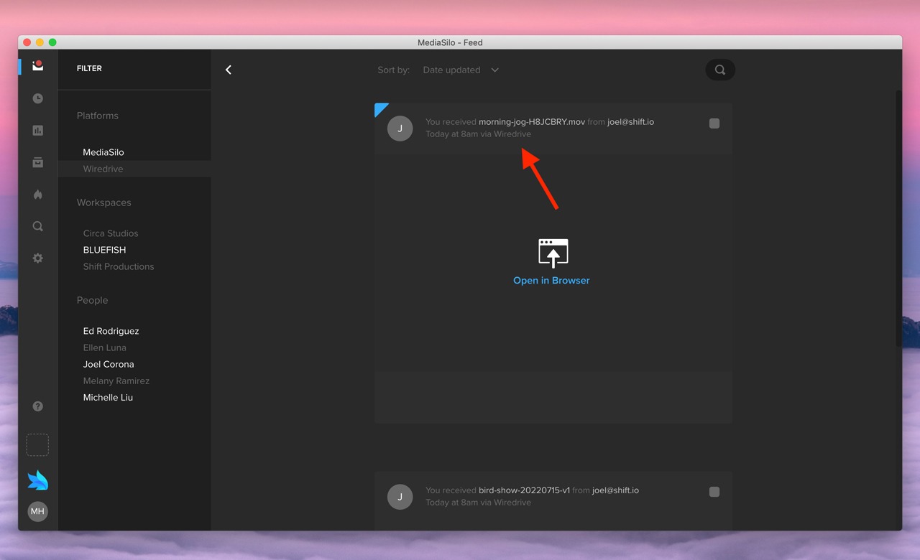
Task: Filter by Shift Productions workspace
Action: 119,266
